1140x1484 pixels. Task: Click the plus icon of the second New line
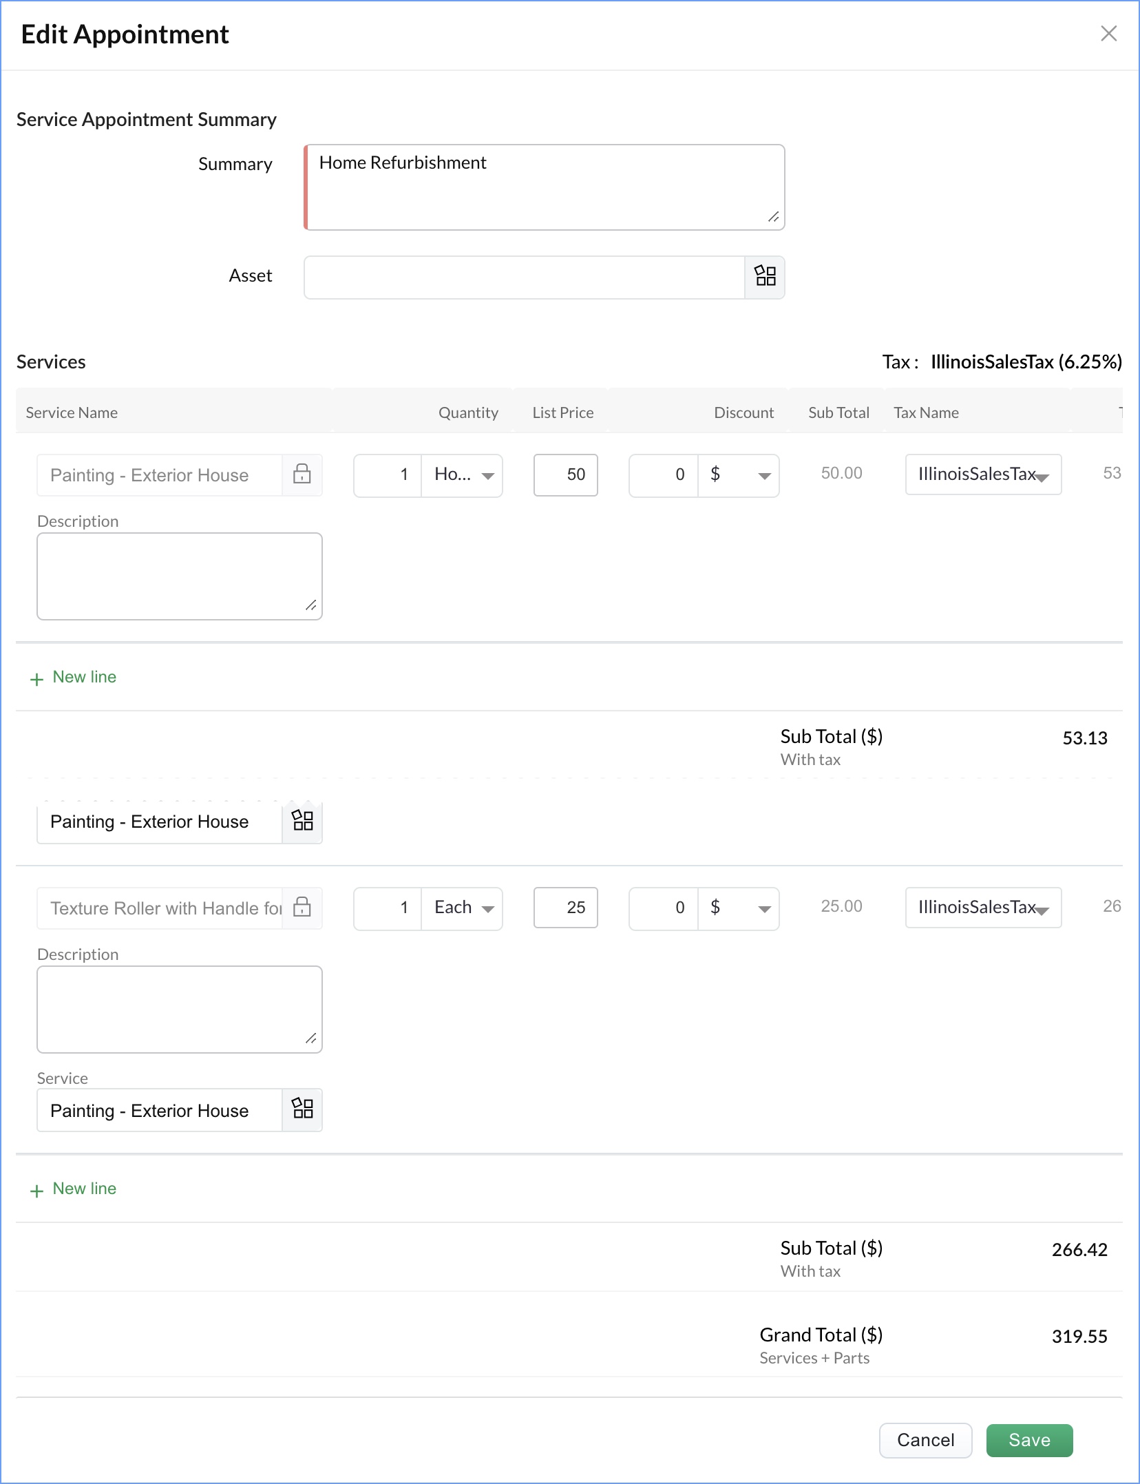coord(37,1191)
